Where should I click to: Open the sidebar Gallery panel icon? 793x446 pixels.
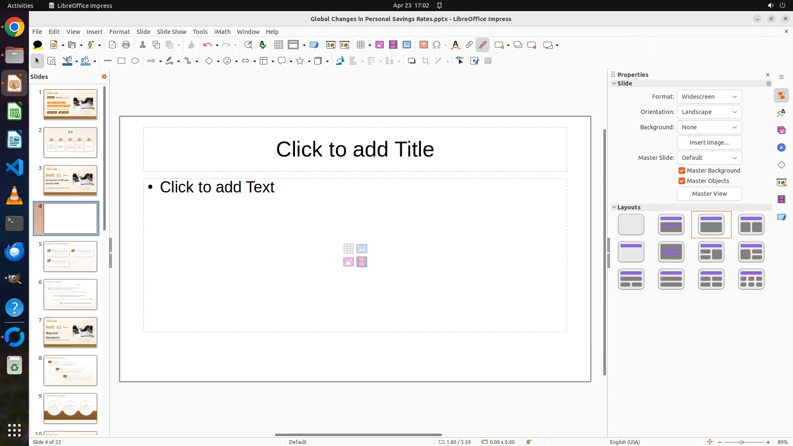coord(781,130)
